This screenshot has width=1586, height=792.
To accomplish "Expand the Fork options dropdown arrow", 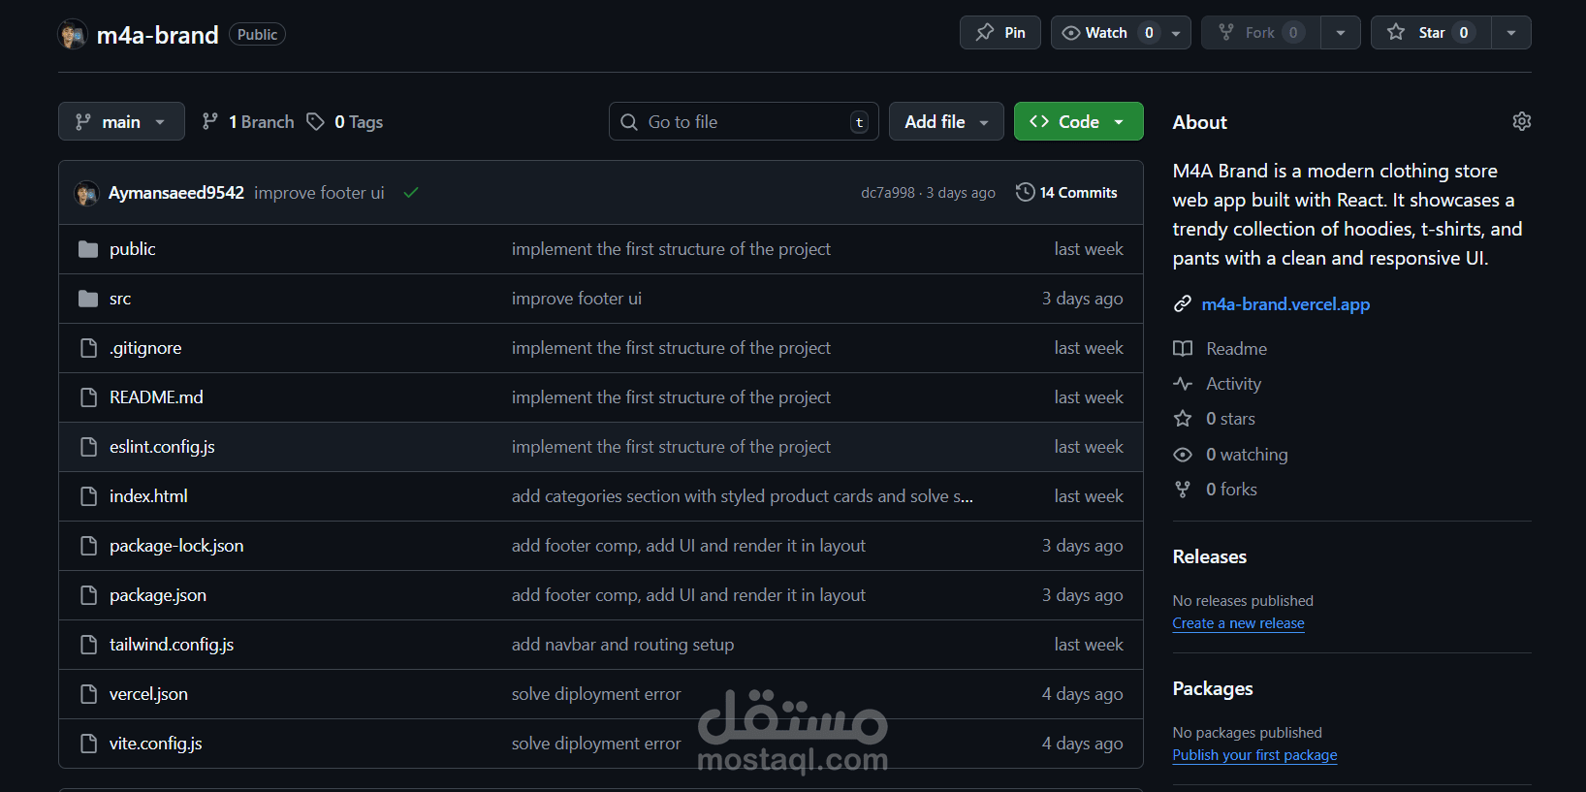I will [1341, 33].
